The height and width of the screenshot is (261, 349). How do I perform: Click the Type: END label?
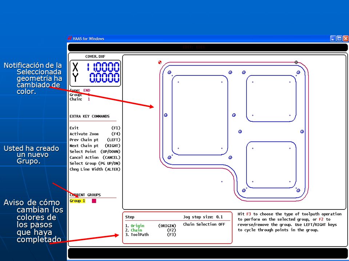point(80,90)
